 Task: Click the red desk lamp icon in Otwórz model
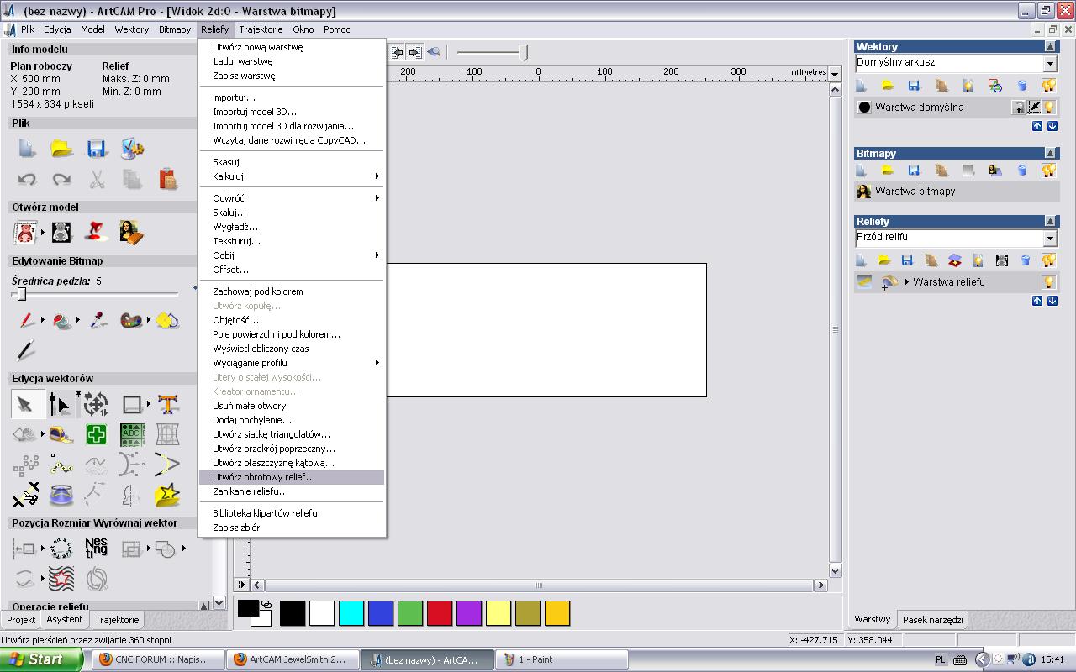point(97,232)
